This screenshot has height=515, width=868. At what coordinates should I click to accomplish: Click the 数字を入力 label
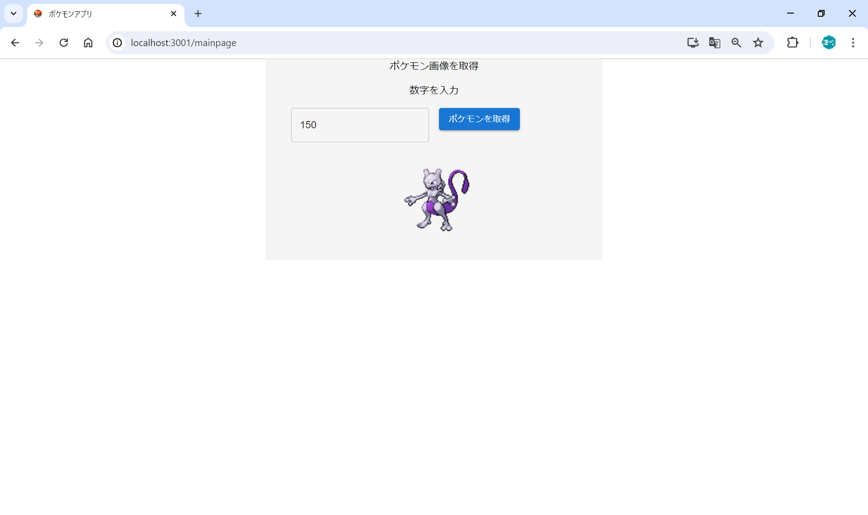(x=434, y=90)
